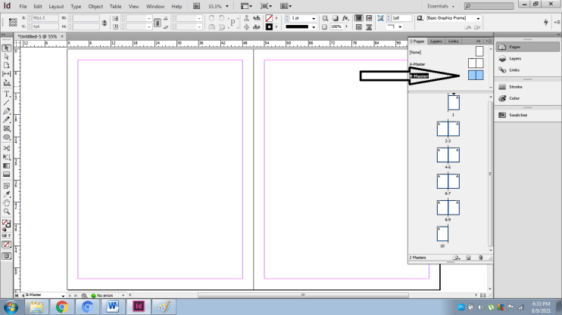Image resolution: width=562 pixels, height=315 pixels.
Task: Open the Screen Mode dropdown in application bar
Action: tap(266, 6)
